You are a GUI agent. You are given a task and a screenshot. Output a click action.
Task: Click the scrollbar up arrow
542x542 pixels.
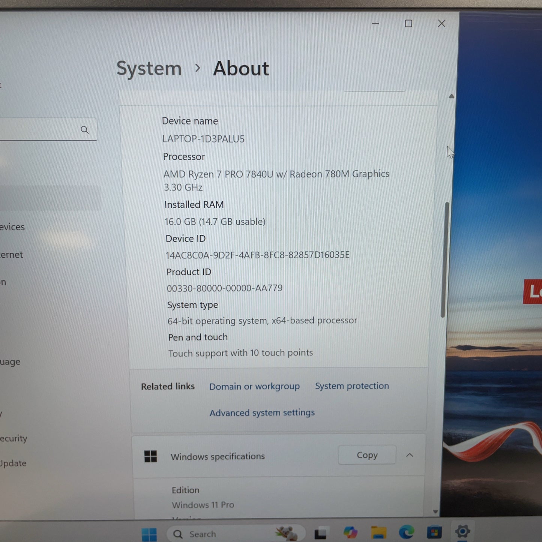coord(452,96)
